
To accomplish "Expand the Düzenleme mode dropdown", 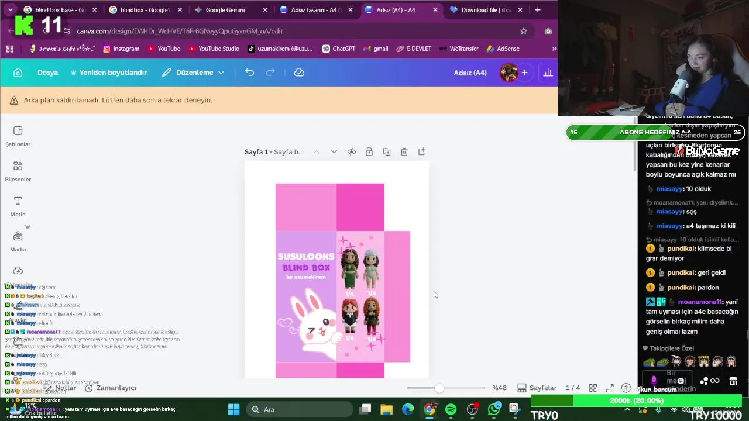I will (193, 73).
